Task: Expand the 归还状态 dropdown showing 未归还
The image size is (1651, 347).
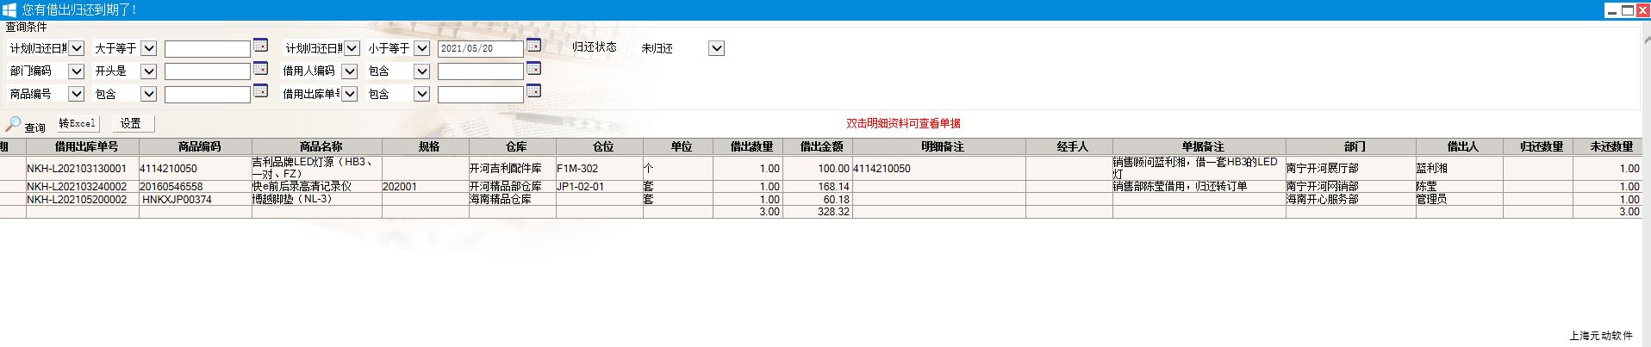Action: click(716, 48)
